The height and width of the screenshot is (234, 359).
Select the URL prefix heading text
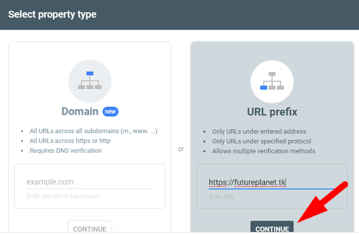272,112
